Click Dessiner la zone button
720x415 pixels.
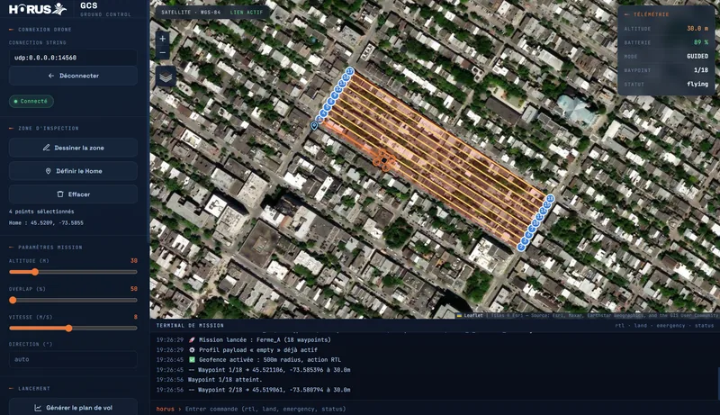click(x=73, y=148)
